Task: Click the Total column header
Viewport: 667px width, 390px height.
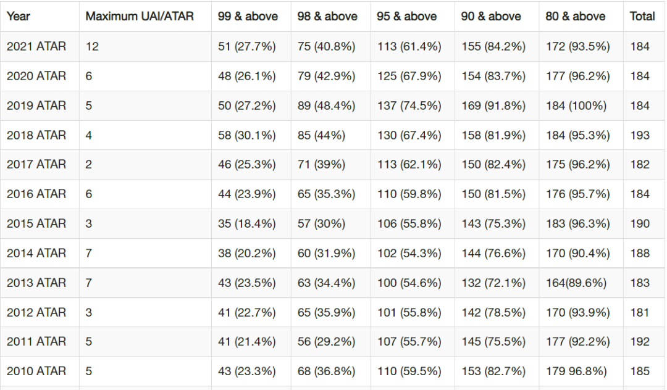Action: click(x=642, y=16)
